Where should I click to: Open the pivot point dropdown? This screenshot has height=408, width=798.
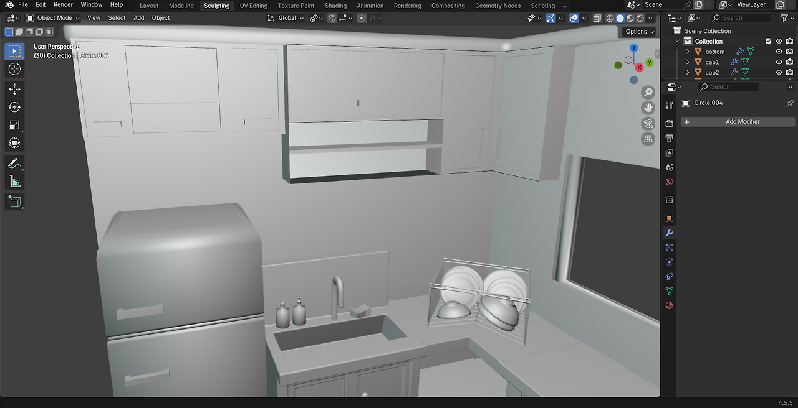coord(316,18)
